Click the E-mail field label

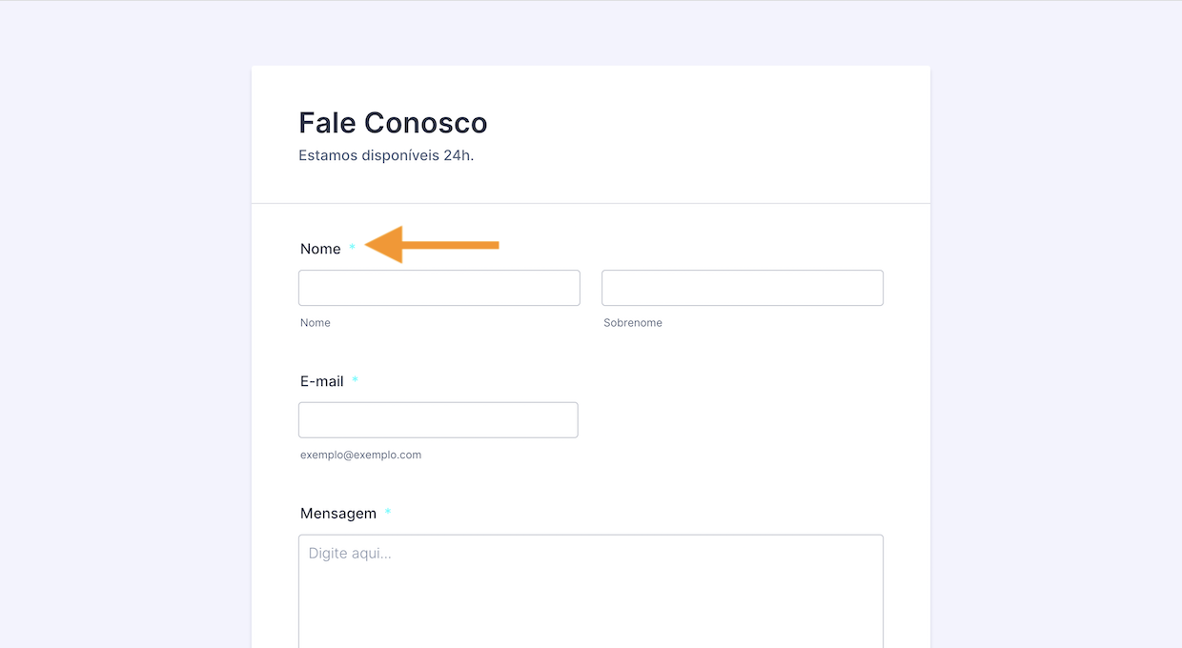coord(322,381)
